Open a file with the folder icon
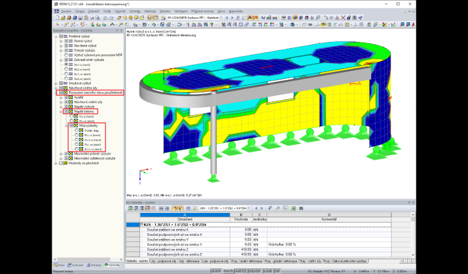The image size is (468, 274). (x=63, y=18)
